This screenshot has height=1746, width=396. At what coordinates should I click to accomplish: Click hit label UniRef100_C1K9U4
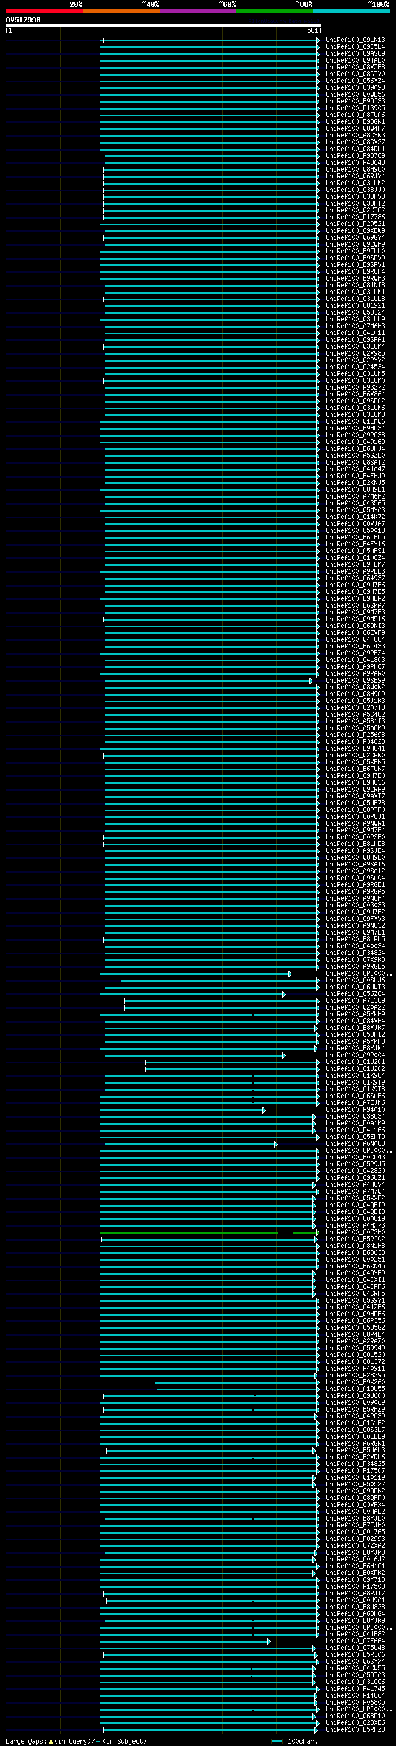[355, 1076]
